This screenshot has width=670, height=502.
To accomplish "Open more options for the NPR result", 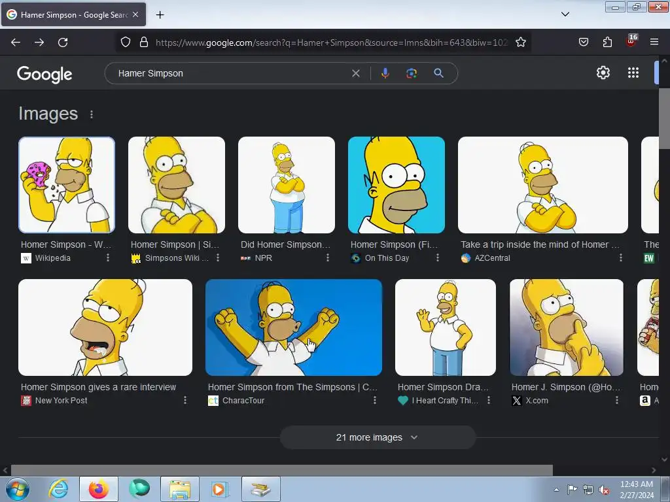I will tap(328, 258).
